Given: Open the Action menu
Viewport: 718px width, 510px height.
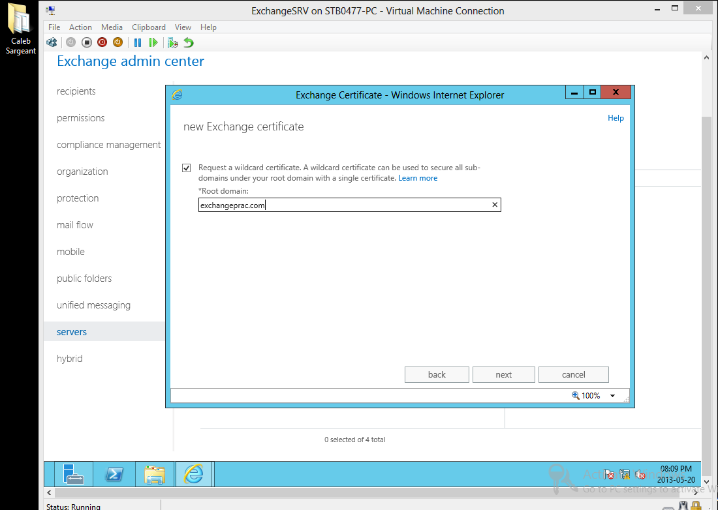Looking at the screenshot, I should (x=80, y=27).
